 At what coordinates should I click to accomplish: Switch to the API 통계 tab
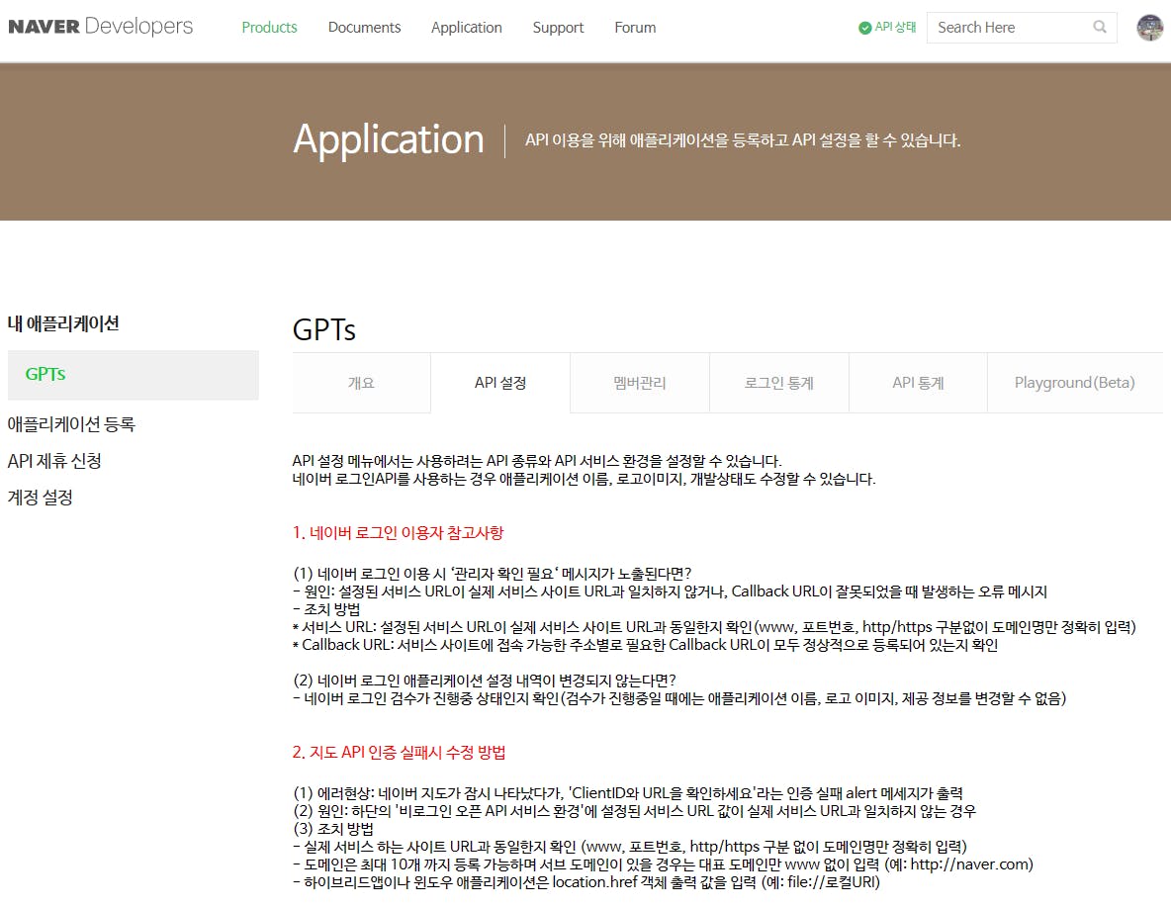coord(918,383)
